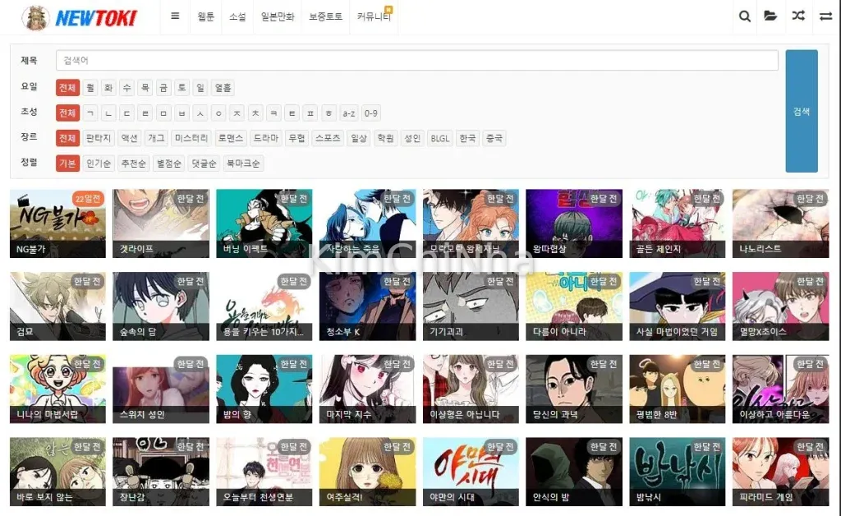
Task: Click the exchange arrows icon in header
Action: click(x=826, y=16)
